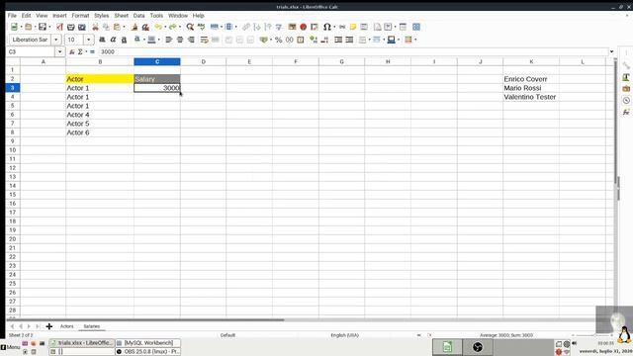633x356 pixels.
Task: Open the Data menu
Action: (x=138, y=16)
